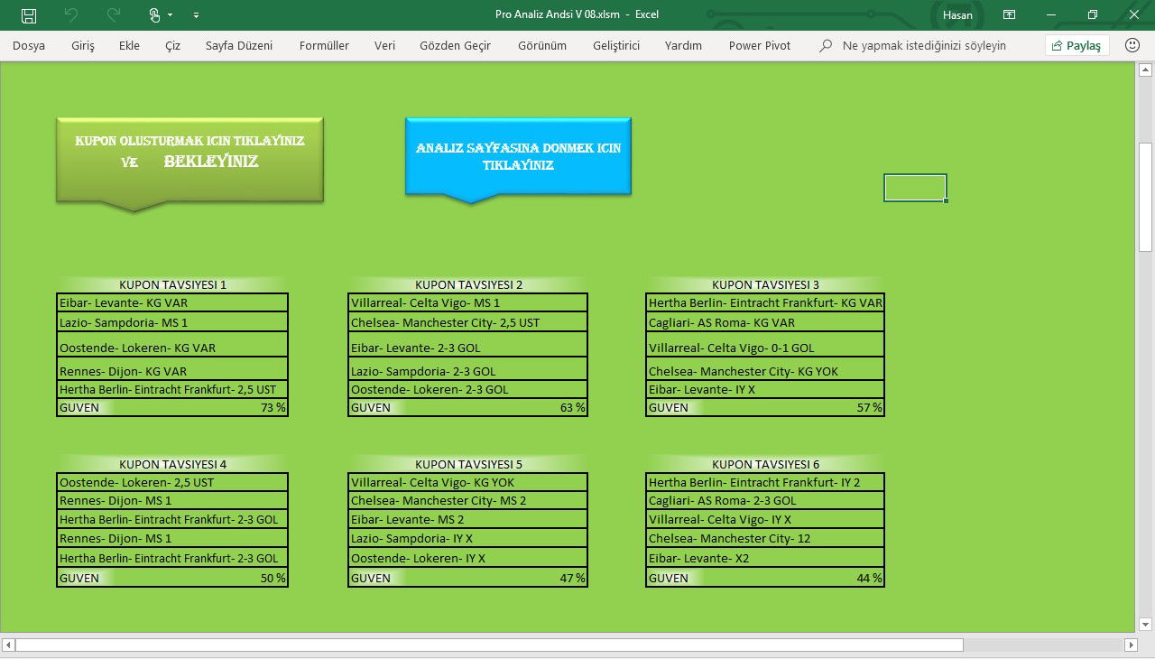Image resolution: width=1155 pixels, height=659 pixels.
Task: Select cell 'Eibar- Levante- X2'
Action: tap(765, 558)
